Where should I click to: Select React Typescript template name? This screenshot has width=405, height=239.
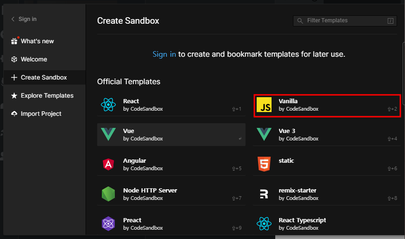coord(302,220)
